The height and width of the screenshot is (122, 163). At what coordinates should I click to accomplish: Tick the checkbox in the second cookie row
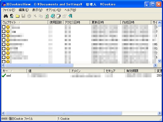[x=4, y=31]
